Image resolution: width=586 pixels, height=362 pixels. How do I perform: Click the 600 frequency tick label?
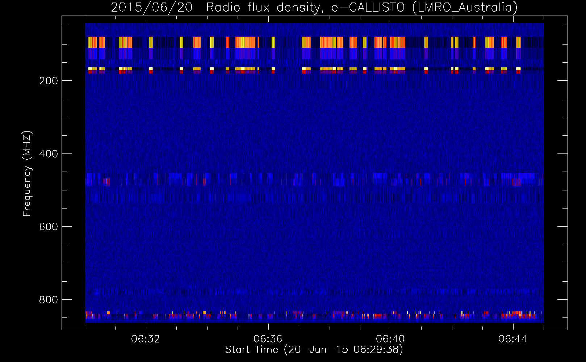[49, 227]
